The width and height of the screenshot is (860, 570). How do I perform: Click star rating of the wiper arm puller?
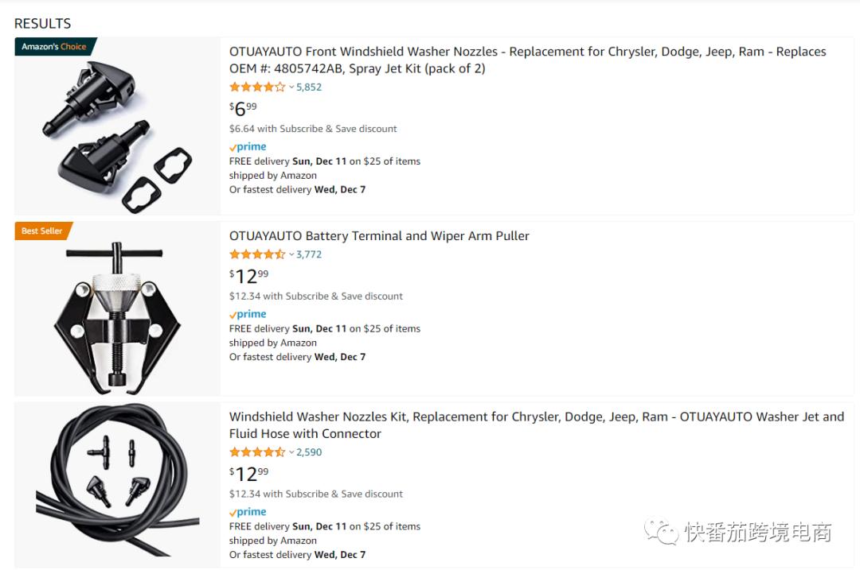257,255
